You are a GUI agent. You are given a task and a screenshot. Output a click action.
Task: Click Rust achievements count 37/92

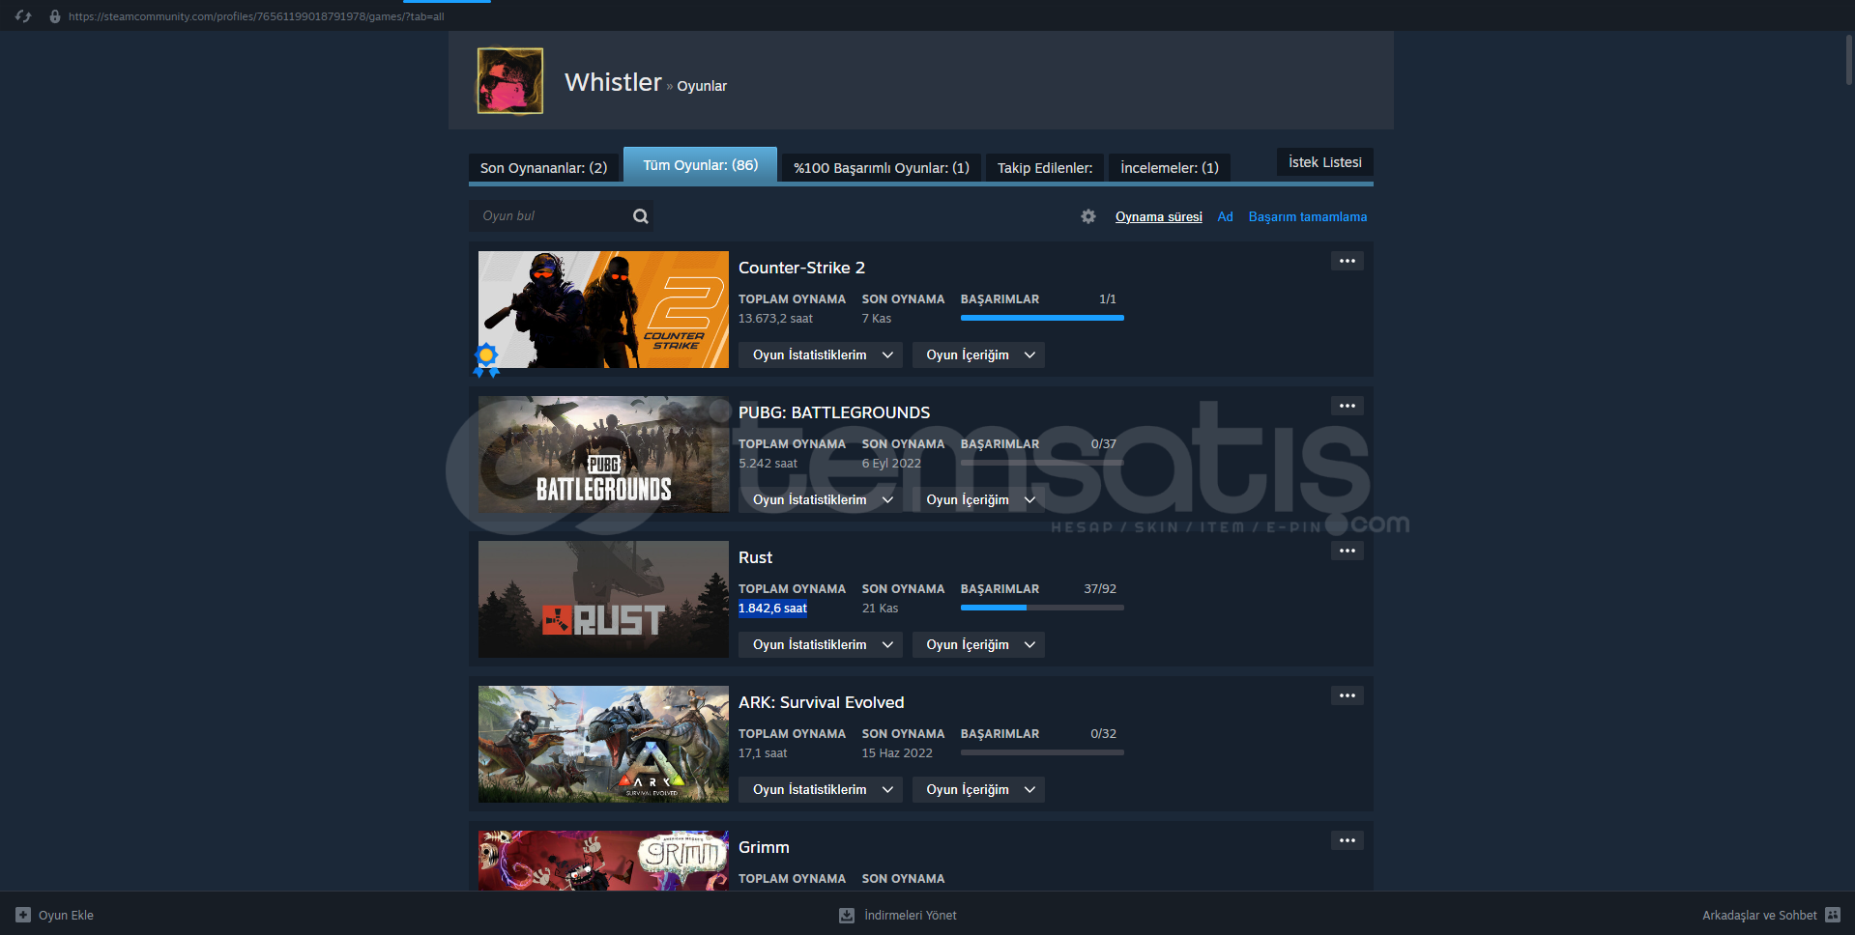pos(1100,588)
